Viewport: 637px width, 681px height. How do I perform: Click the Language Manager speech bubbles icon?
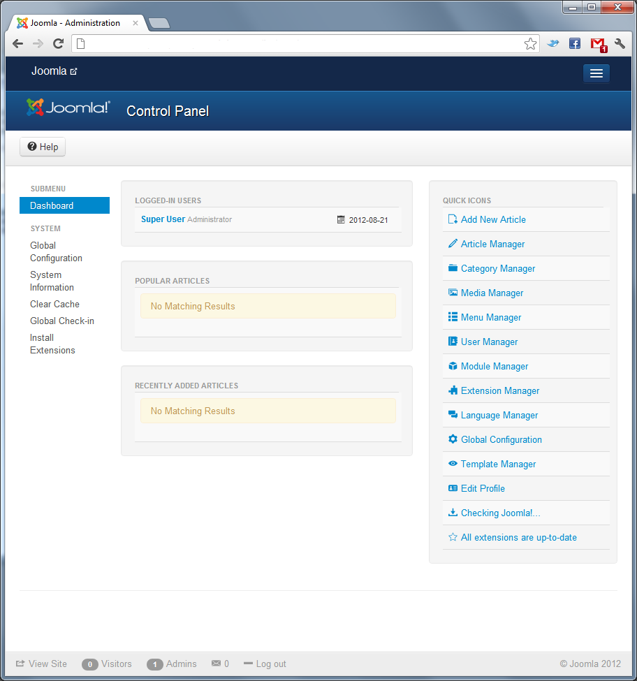(453, 415)
